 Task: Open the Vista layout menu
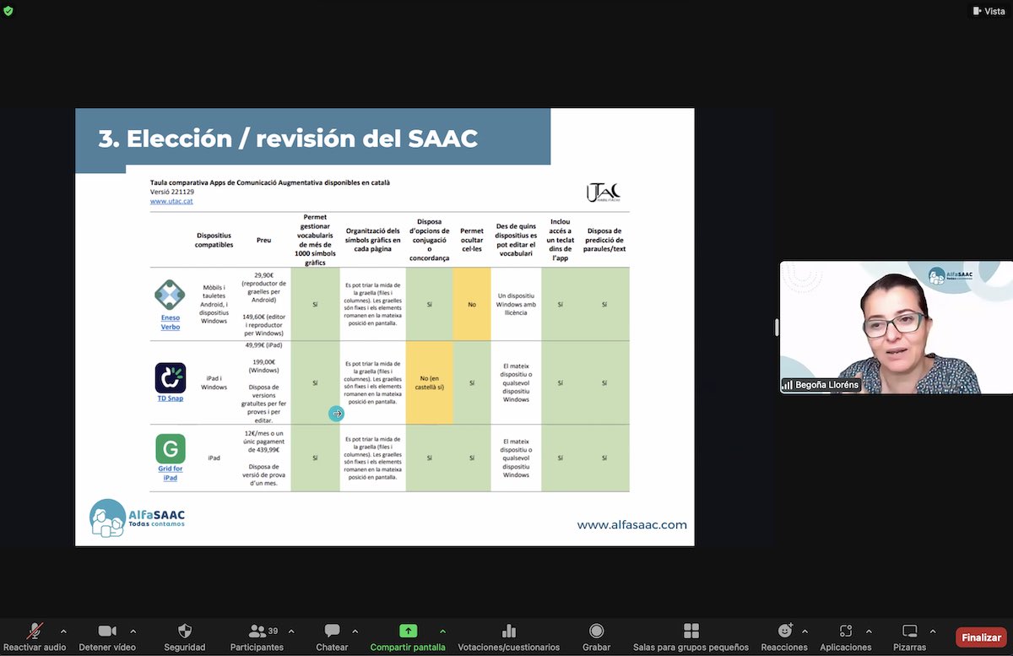click(989, 11)
